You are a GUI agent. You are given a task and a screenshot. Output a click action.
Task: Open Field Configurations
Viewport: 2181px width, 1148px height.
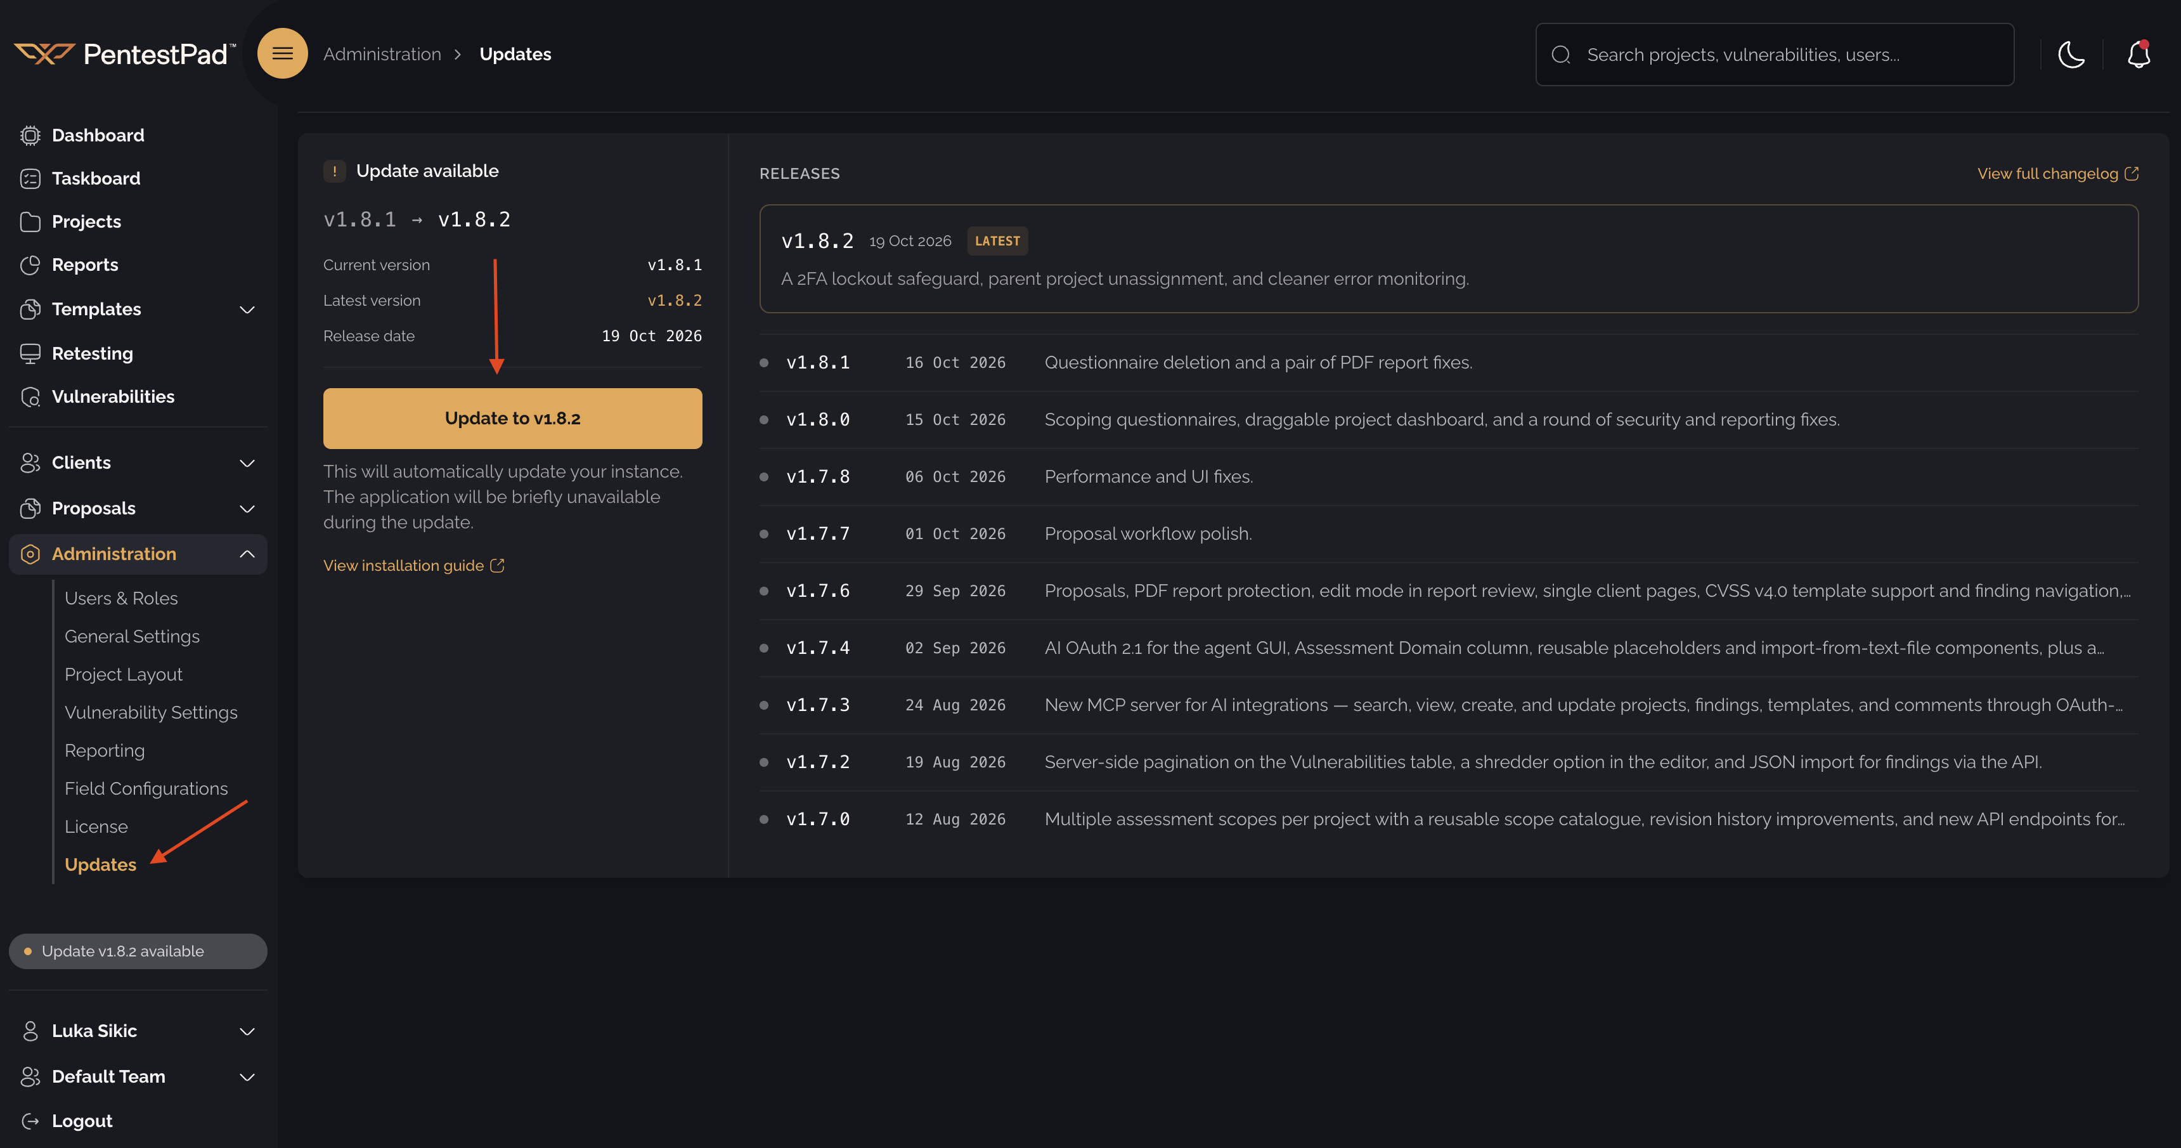click(146, 789)
